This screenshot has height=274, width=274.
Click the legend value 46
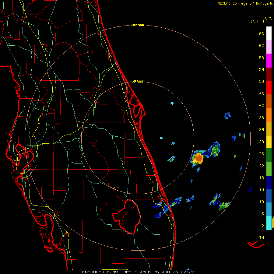point(262,94)
